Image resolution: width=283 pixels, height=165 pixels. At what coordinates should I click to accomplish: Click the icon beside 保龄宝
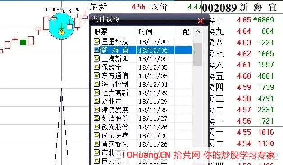[97, 67]
